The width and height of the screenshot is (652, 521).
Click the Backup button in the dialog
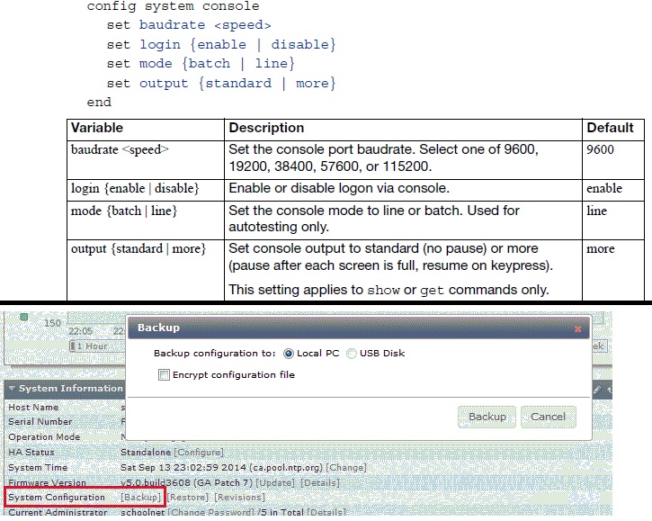[487, 417]
